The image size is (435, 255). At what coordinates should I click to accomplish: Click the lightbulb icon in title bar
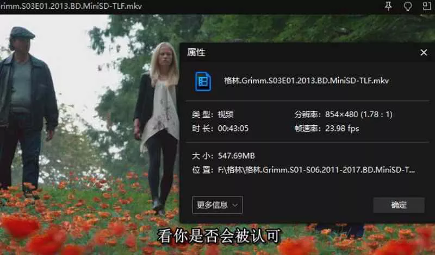[x=407, y=6]
